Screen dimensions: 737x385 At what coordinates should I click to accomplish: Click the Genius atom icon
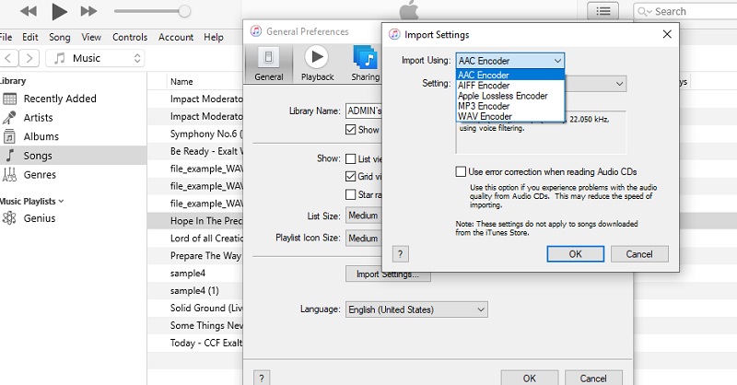click(x=9, y=218)
